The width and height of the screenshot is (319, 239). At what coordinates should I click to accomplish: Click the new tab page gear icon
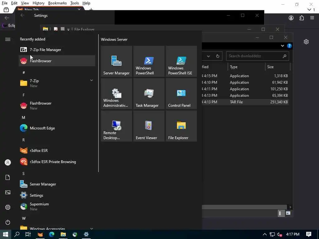point(306,42)
